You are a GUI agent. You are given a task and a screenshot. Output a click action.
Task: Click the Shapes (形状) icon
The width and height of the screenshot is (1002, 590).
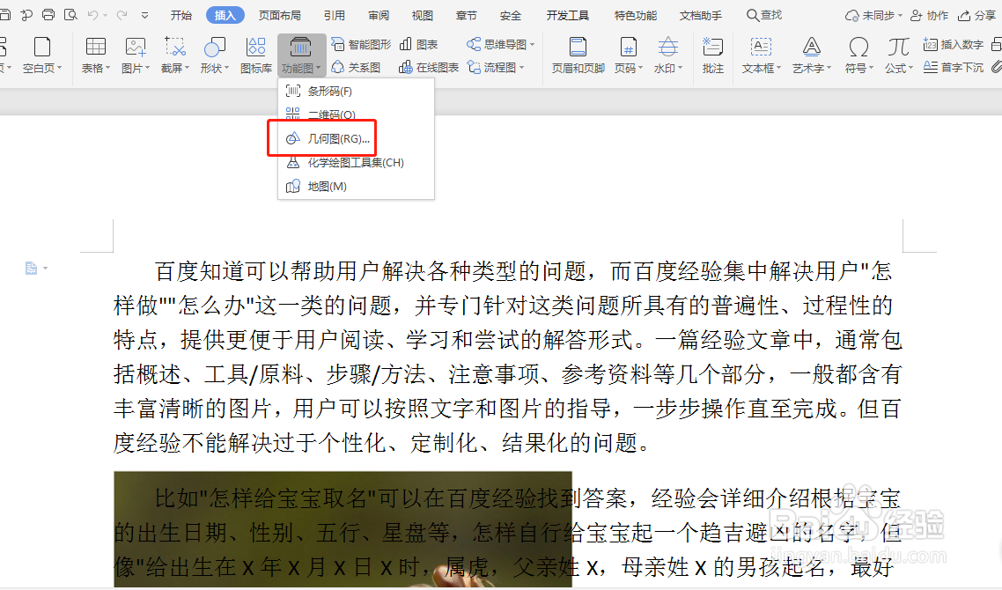(214, 48)
